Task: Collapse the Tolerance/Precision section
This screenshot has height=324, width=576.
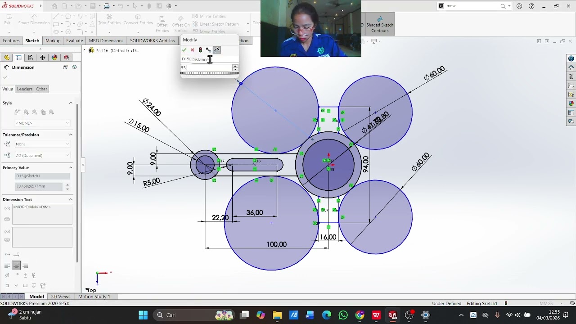Action: (71, 135)
